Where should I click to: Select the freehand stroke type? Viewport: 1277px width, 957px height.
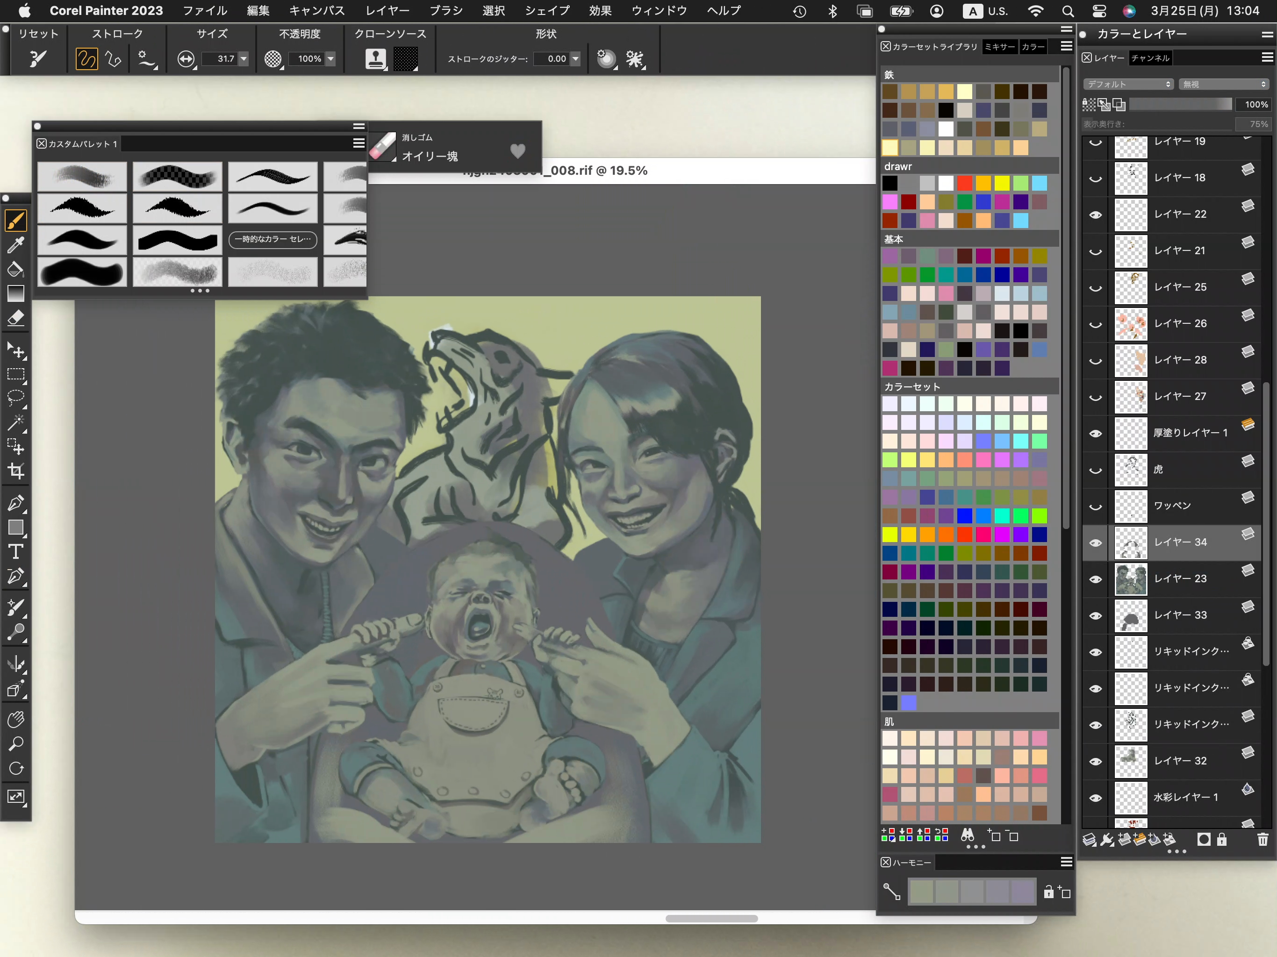pos(86,59)
